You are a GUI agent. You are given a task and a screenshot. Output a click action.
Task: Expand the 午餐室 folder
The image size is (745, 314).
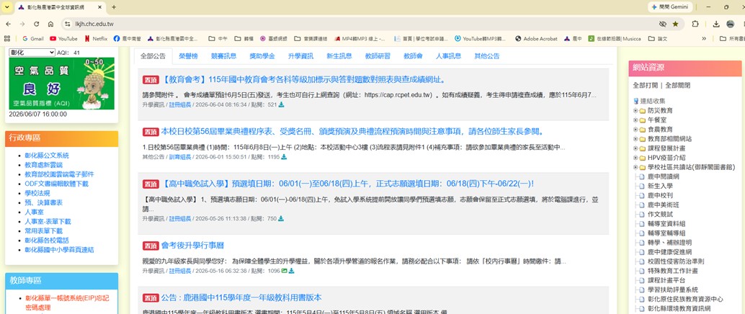point(635,120)
